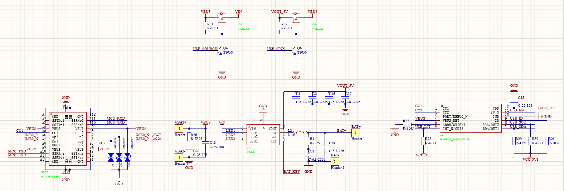Select capacitor C15 symbol
This screenshot has height=191, width=564.
514,102
